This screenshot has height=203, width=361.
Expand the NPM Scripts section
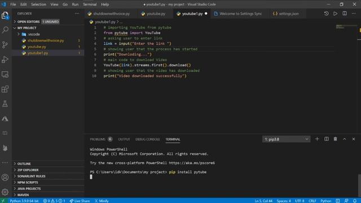49,182
